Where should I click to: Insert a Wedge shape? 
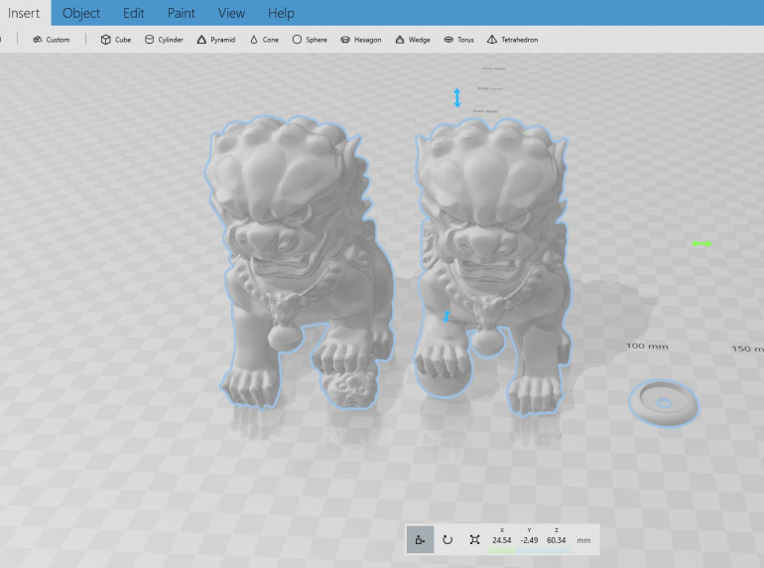point(413,40)
